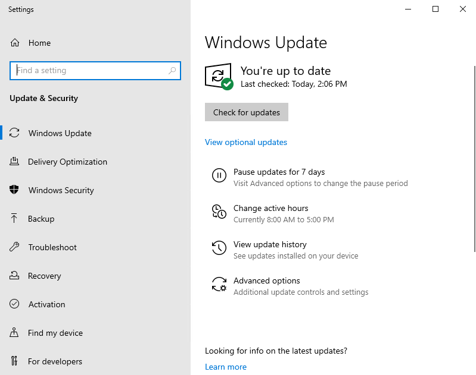Click the update status icon with green check
Screen dimensions: 476x375
(x=219, y=77)
